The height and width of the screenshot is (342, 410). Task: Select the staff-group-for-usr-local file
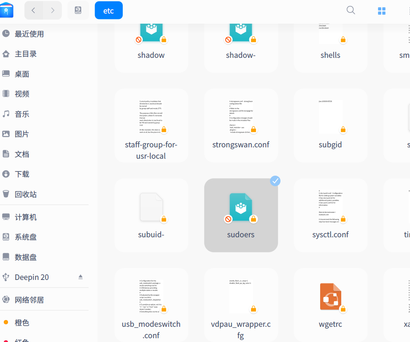pos(151,125)
